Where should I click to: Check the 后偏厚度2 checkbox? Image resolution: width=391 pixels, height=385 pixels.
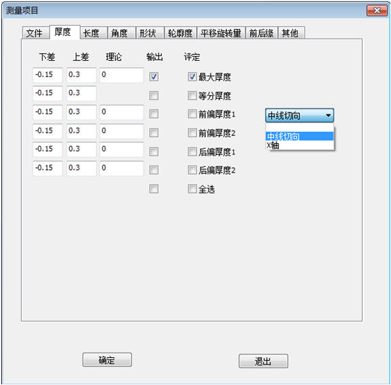(192, 170)
